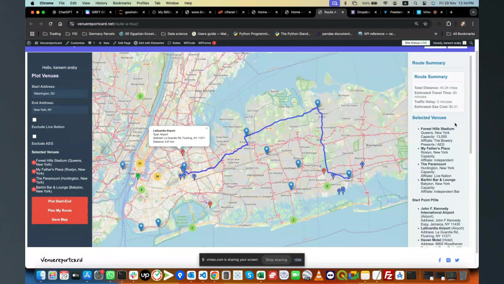Open a new Chrome tab with plus button
504x284 pixels.
pyautogui.click(x=451, y=12)
